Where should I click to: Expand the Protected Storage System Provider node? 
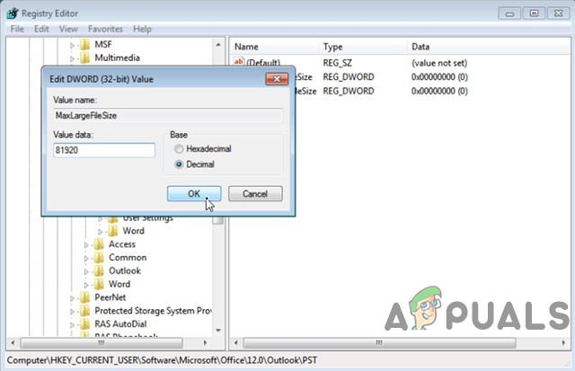pos(72,312)
